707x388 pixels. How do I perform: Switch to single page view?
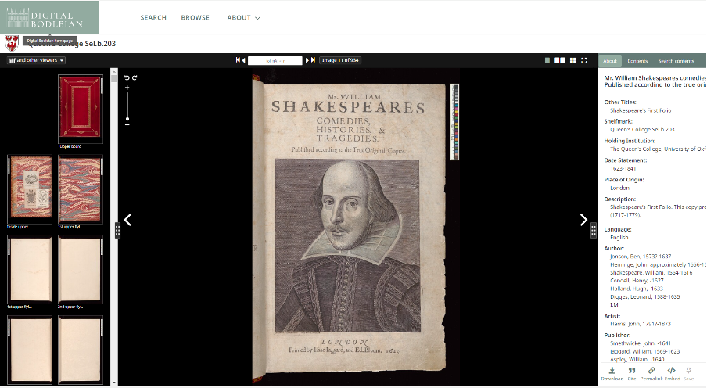coord(547,60)
